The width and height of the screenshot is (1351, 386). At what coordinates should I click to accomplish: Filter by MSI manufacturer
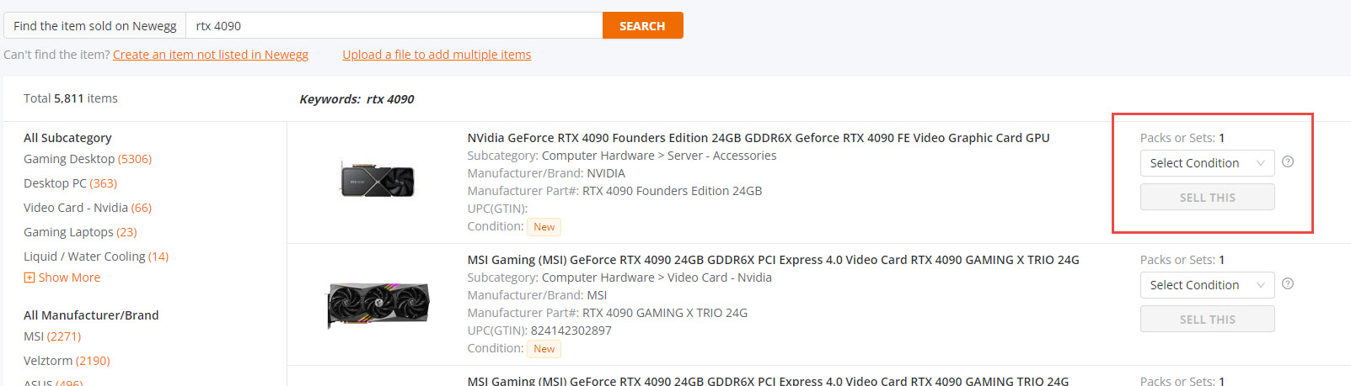[x=52, y=336]
